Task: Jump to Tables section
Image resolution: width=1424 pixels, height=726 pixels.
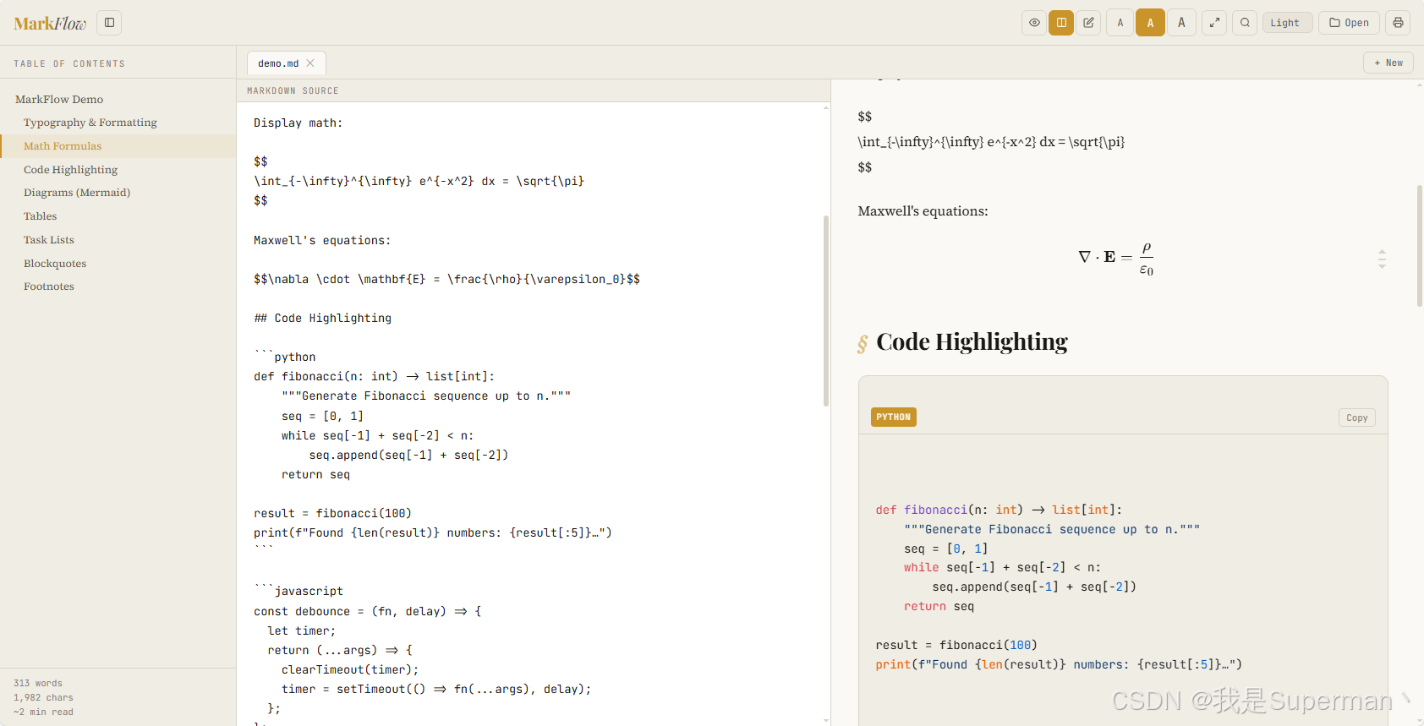Action: (41, 216)
